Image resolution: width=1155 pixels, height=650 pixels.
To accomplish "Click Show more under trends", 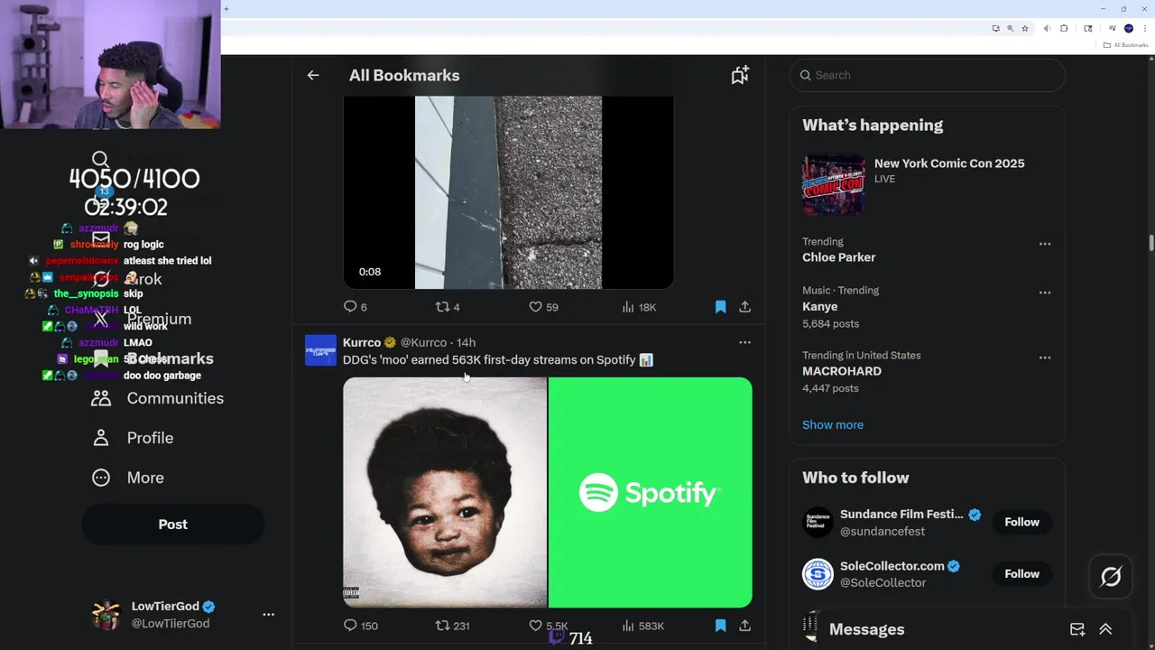I will [x=833, y=424].
